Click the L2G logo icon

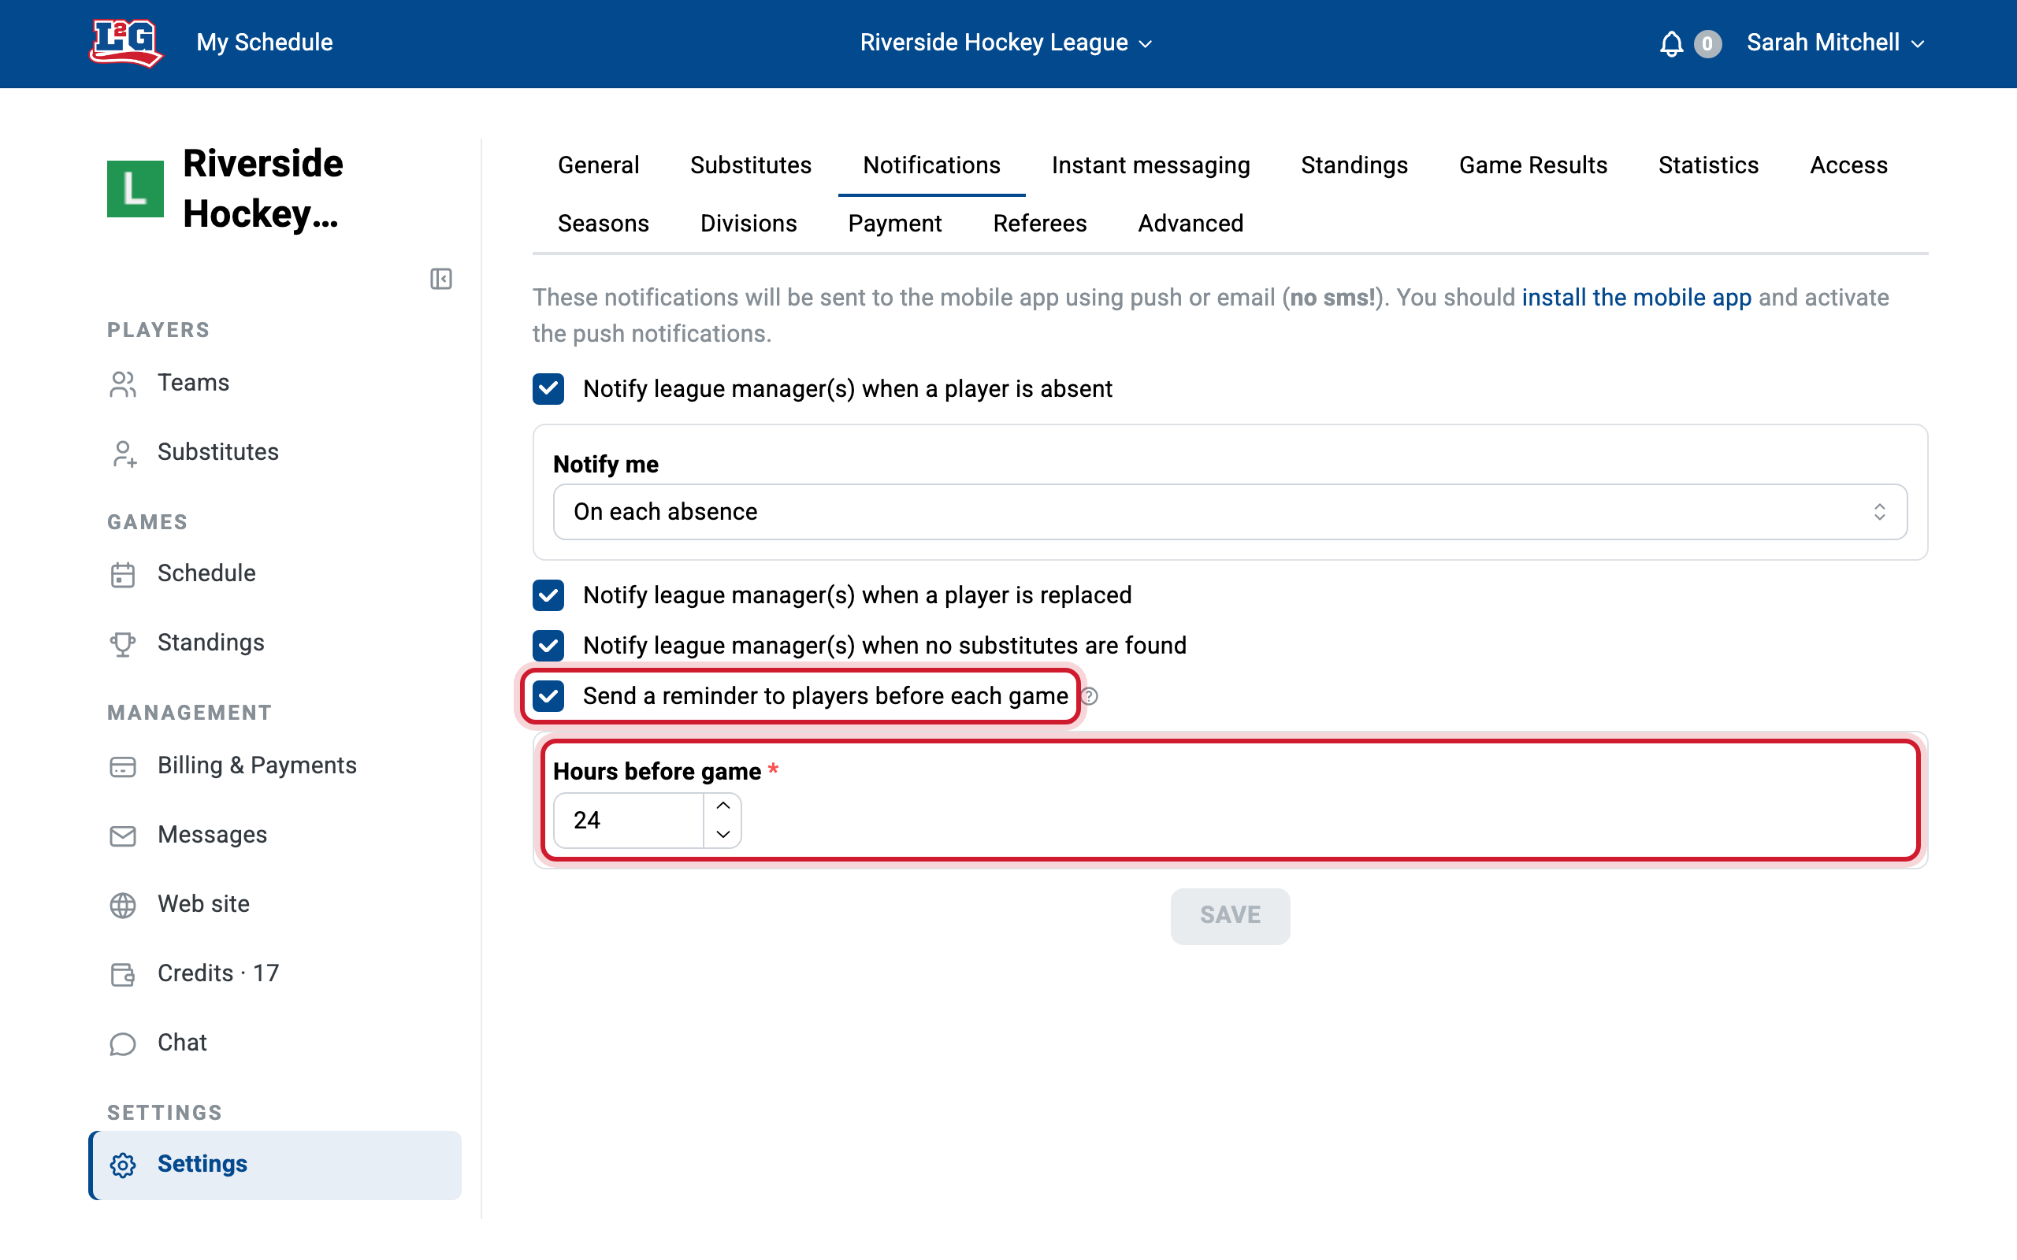(x=125, y=43)
